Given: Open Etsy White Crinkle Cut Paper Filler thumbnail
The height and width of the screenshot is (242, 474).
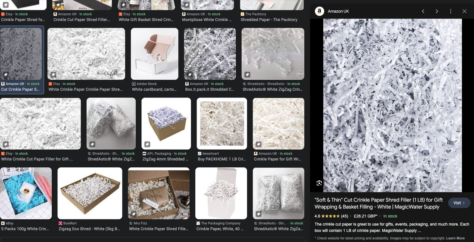Looking at the screenshot, I should pyautogui.click(x=41, y=123).
